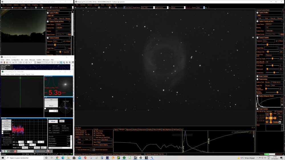Viewport: 285px width, 160px height.
Task: Switch to Alignment tab in Live Stack
Action: [129, 130]
